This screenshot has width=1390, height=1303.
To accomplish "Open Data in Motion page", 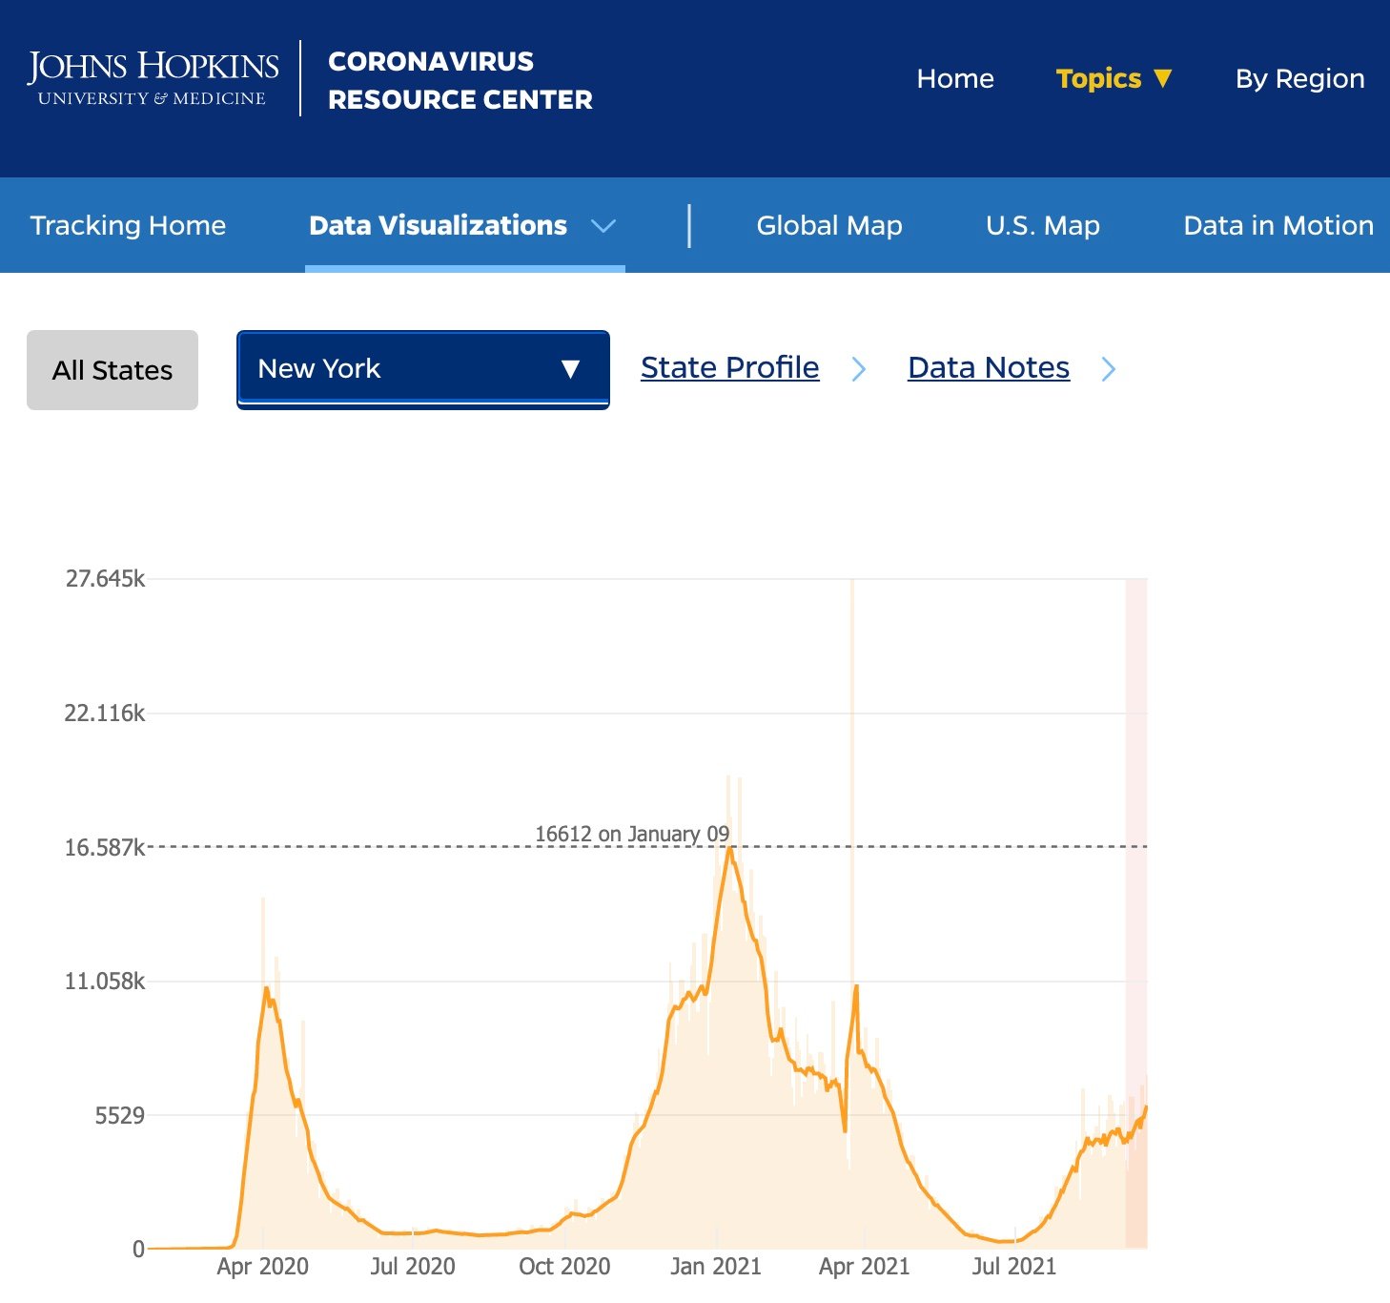I will (1278, 225).
